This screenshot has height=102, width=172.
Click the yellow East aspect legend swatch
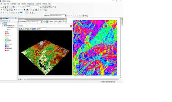pos(6,38)
